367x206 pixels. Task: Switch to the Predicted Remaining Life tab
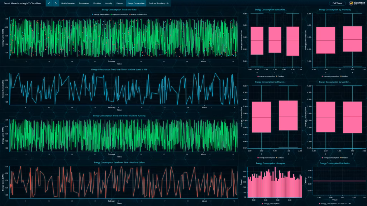pos(159,3)
